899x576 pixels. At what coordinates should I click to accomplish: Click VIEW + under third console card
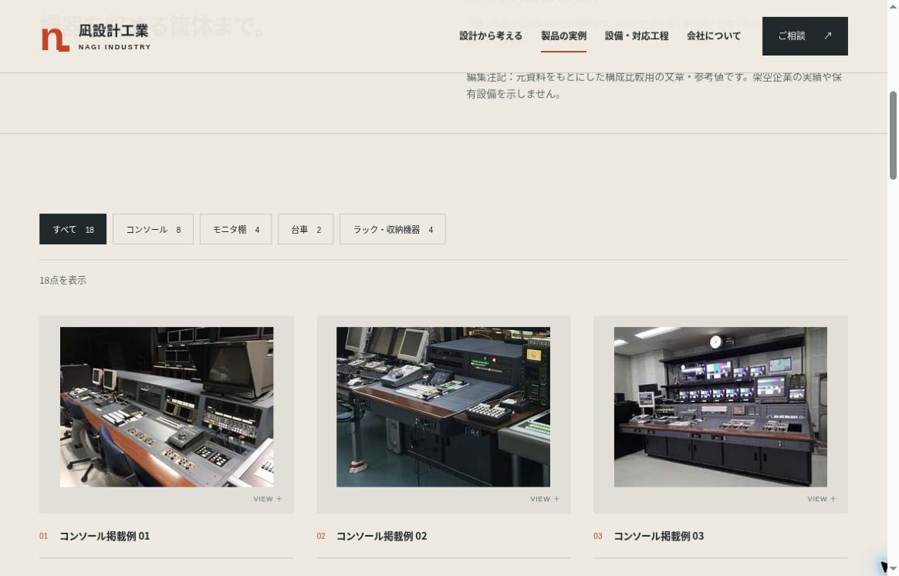pos(822,499)
